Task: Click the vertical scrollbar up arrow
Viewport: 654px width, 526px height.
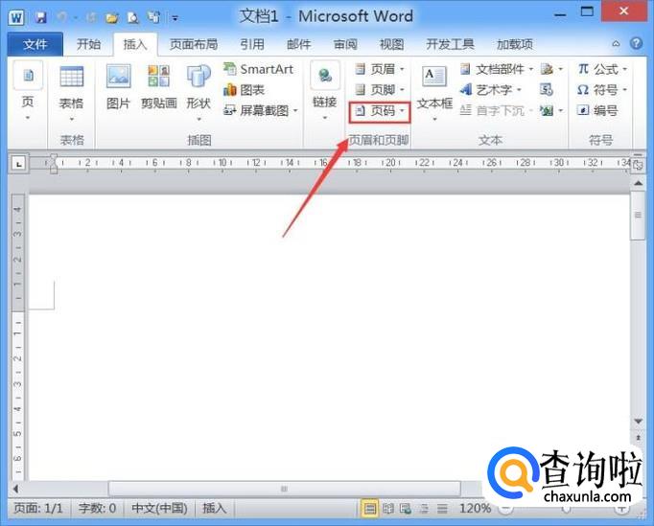Action: (x=638, y=183)
